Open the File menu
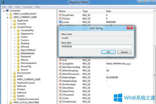156x104 pixels. pyautogui.click(x=4, y=7)
